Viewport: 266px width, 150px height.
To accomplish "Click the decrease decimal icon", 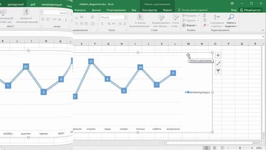I will tap(125, 24).
